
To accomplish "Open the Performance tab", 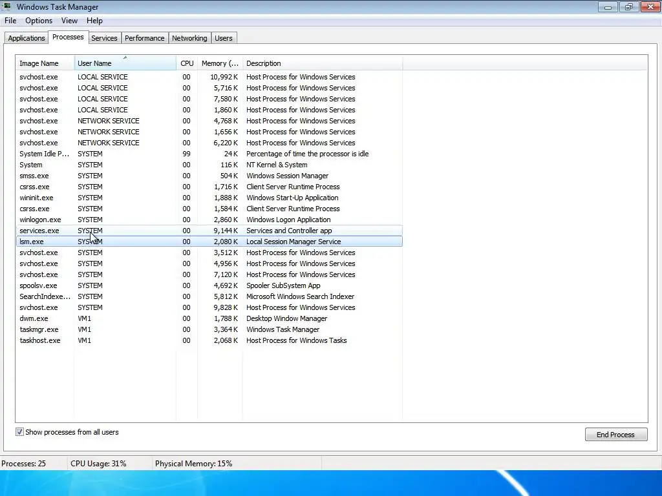I will (144, 38).
